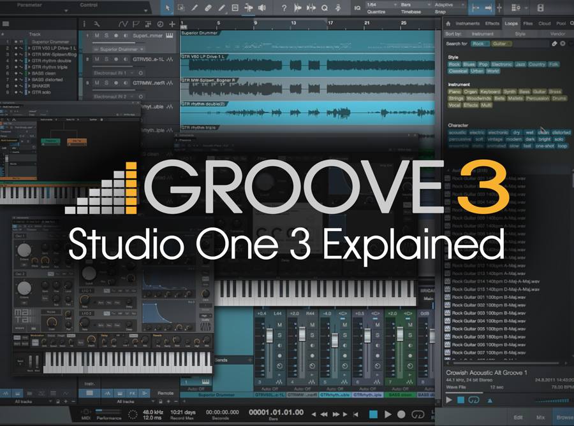Go to browser Home icon

click(448, 24)
